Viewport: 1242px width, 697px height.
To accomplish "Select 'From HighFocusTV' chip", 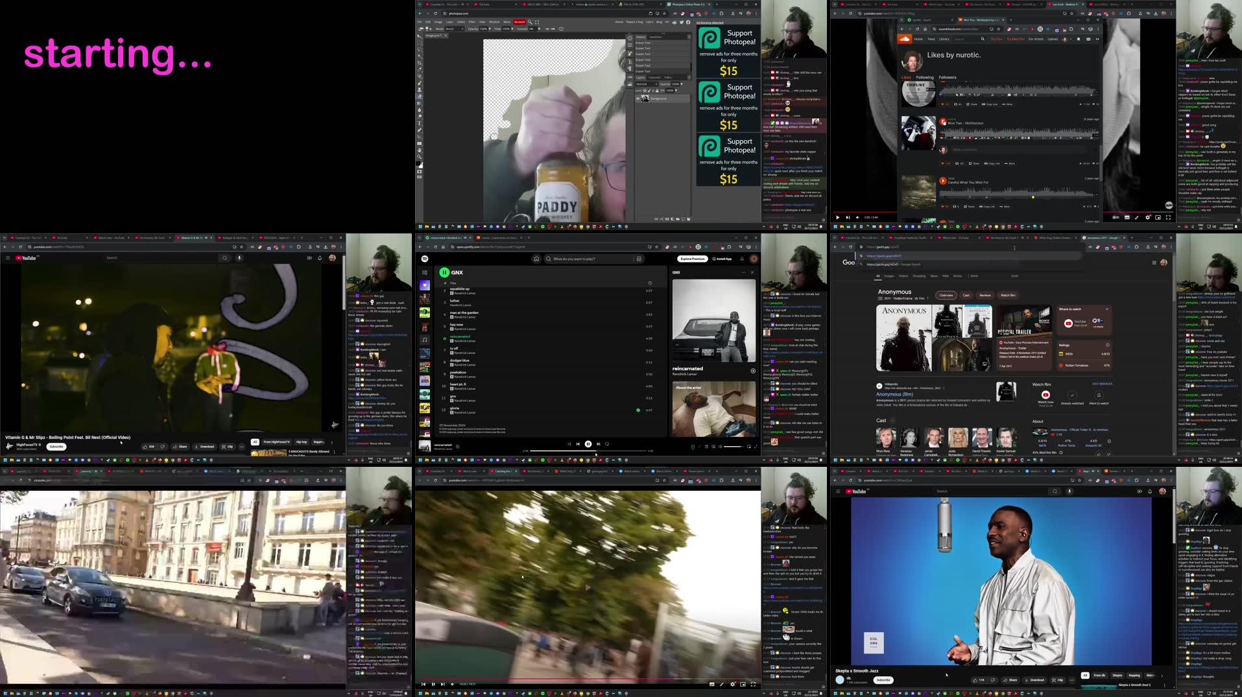I will 276,442.
